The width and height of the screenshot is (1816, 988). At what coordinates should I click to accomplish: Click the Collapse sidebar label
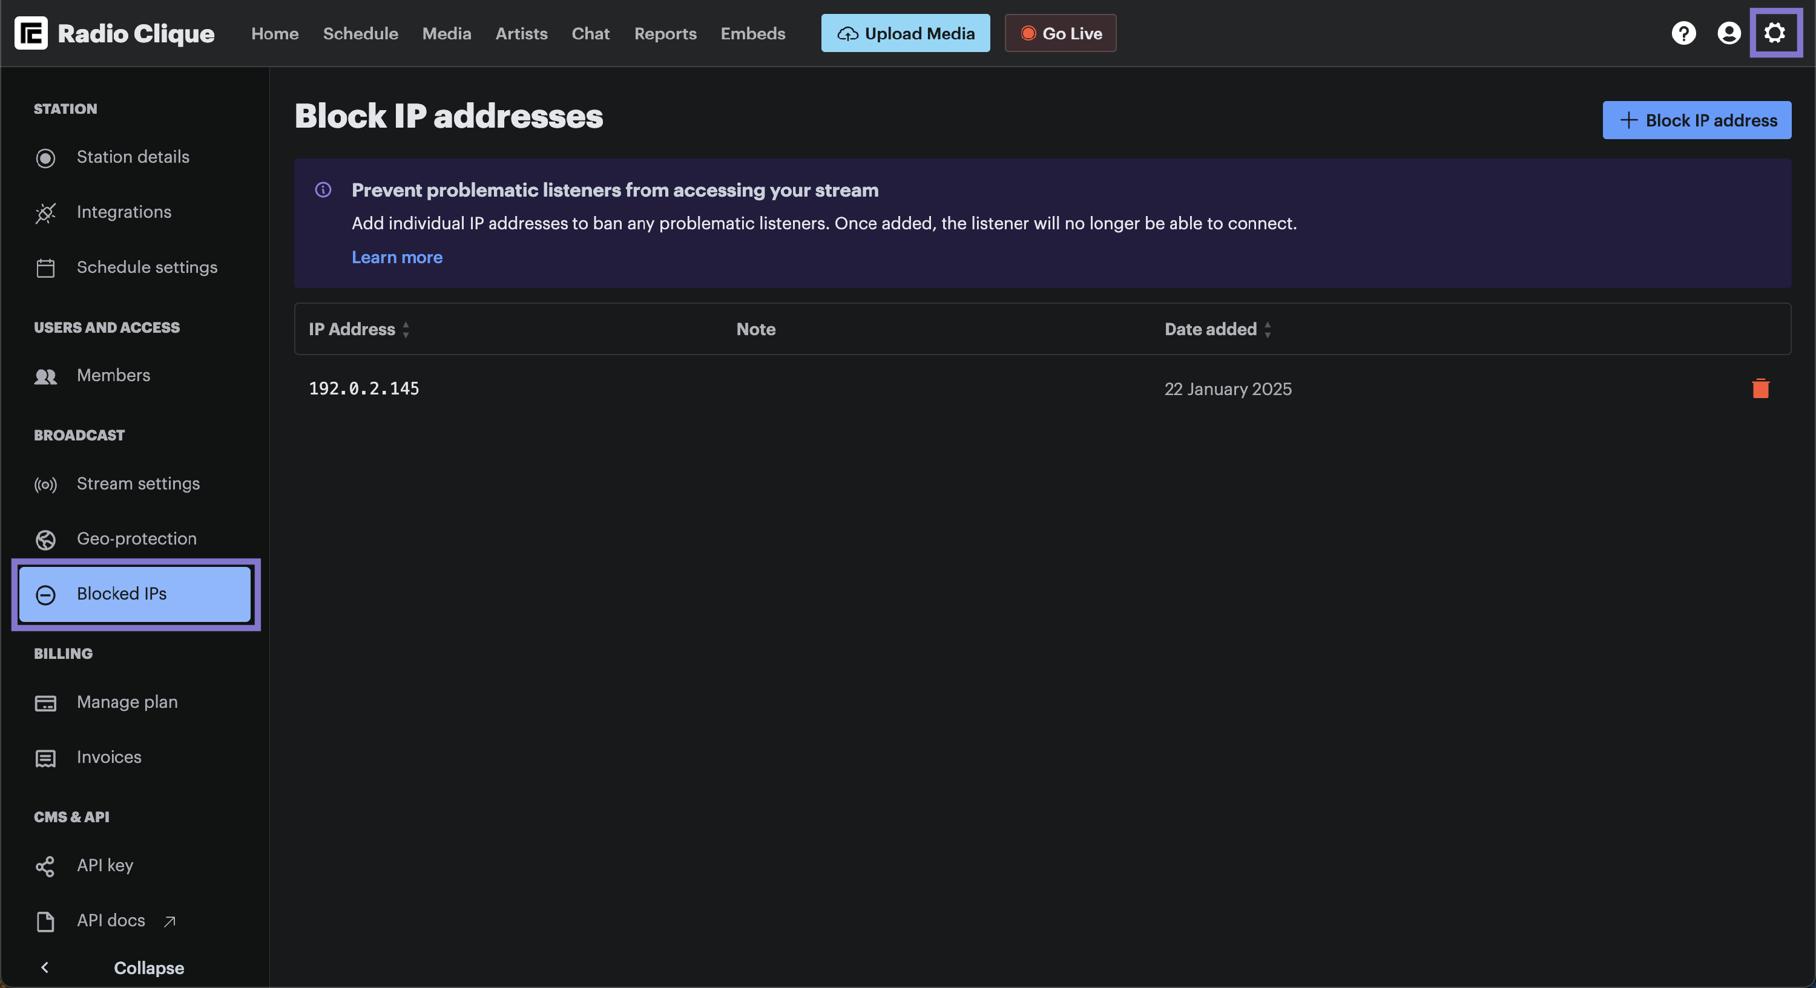[x=149, y=967]
